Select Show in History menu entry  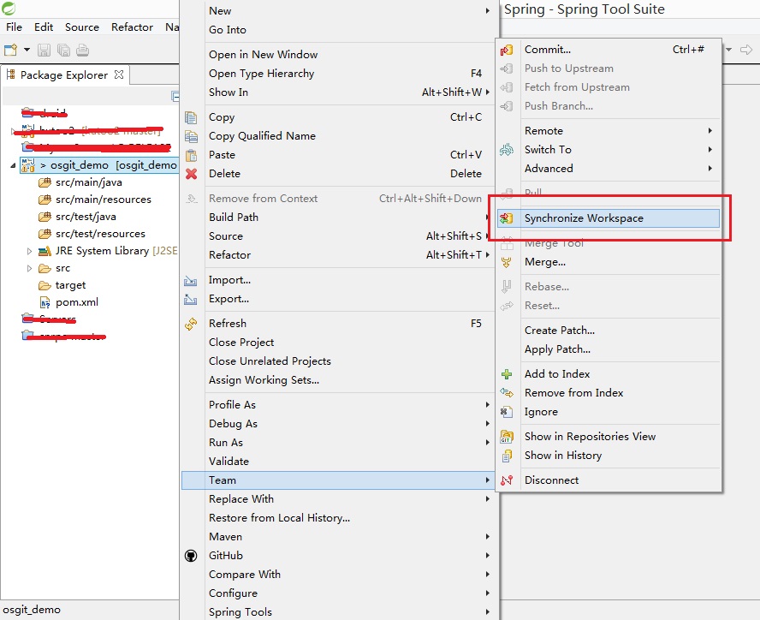(x=562, y=456)
